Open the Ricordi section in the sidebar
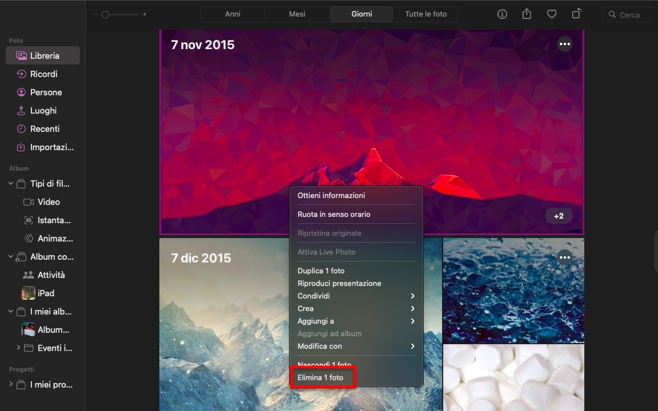This screenshot has width=658, height=411. 44,74
